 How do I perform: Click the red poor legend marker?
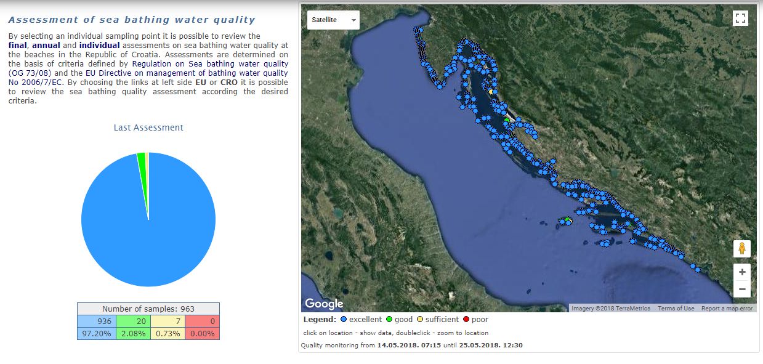466,320
